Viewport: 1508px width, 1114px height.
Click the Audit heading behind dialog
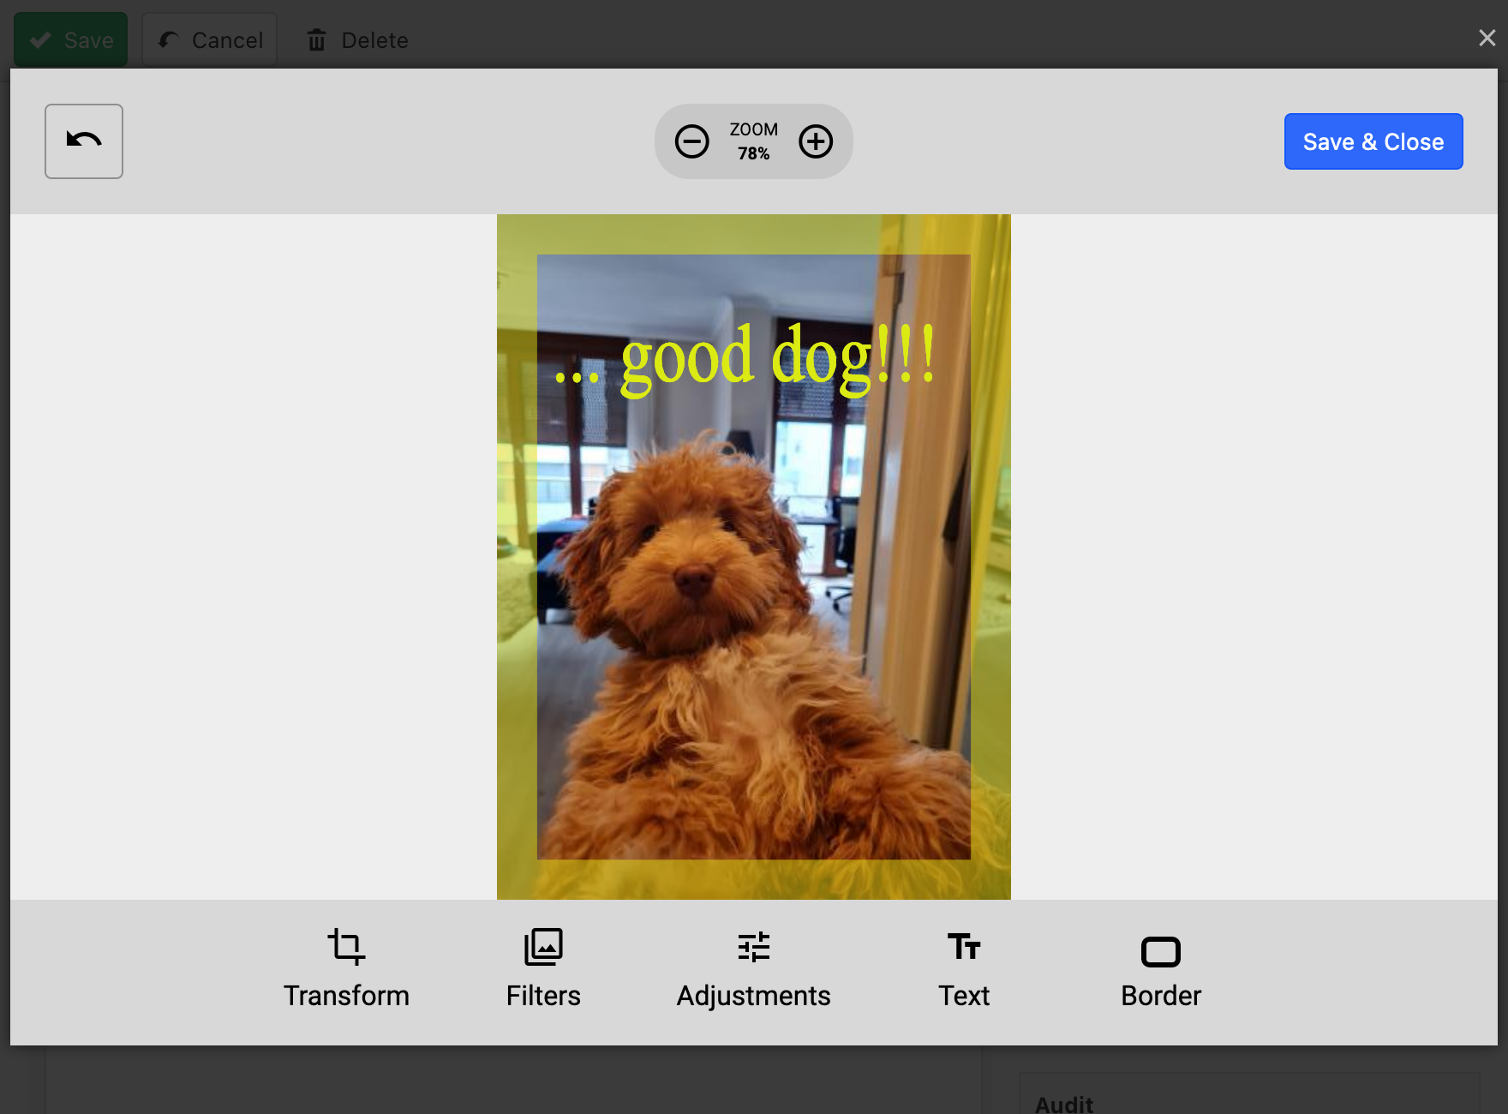(x=1064, y=1104)
